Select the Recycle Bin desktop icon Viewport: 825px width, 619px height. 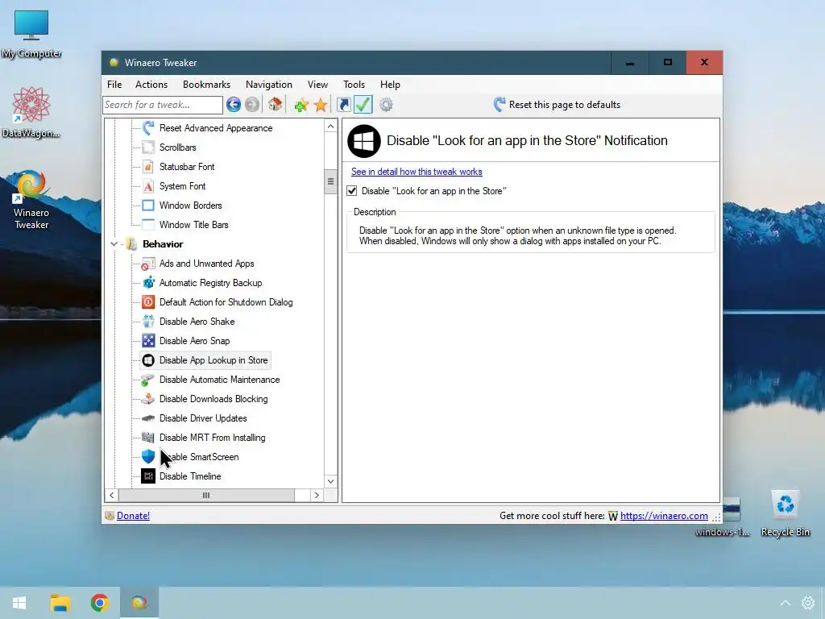[785, 513]
